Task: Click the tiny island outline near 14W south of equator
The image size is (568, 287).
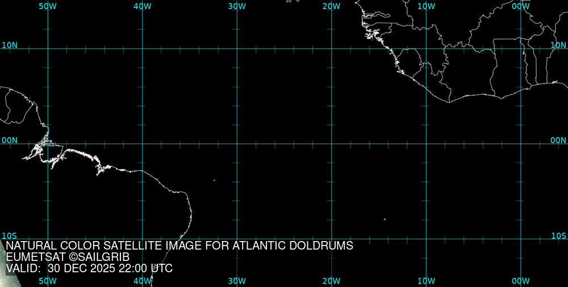Action: [x=385, y=219]
